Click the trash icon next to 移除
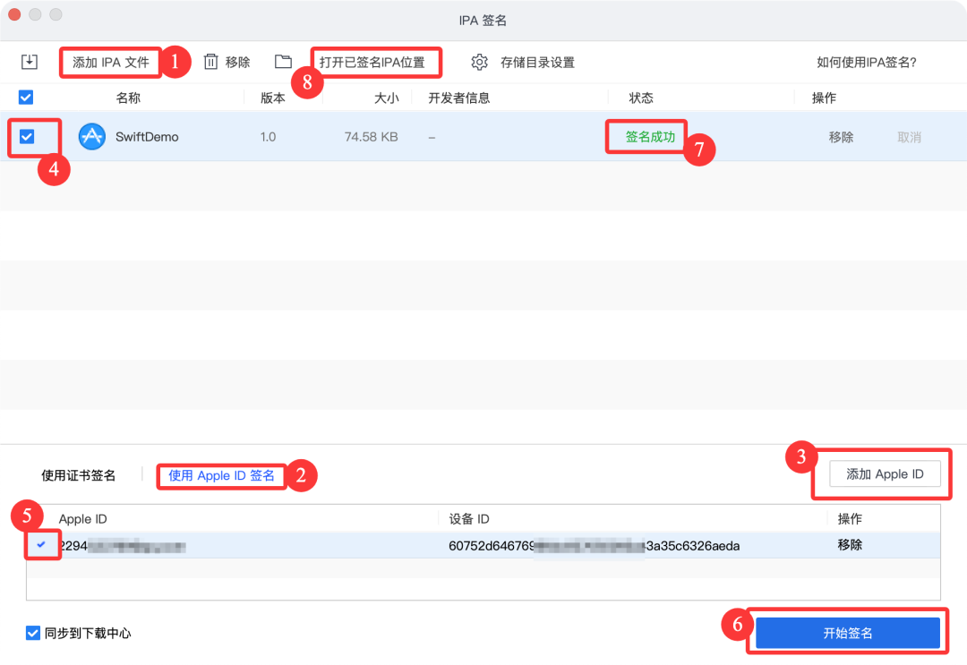Screen dimensions: 967x665 click(x=210, y=62)
